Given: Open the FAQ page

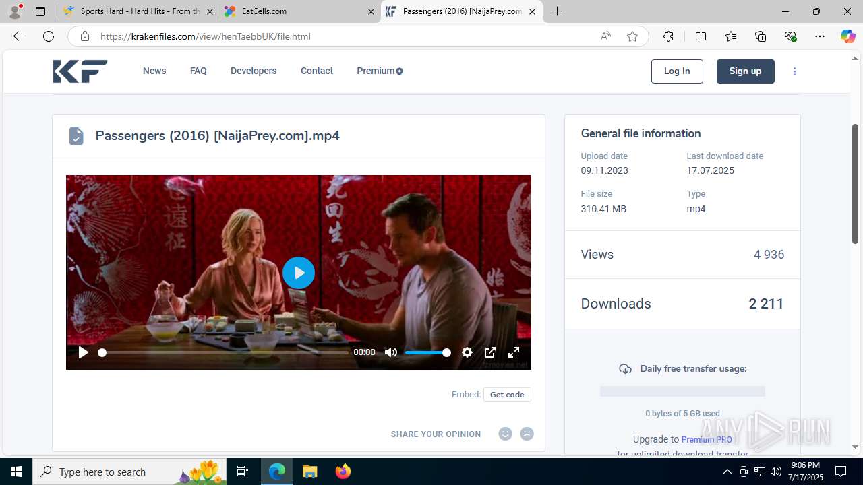Looking at the screenshot, I should point(198,71).
